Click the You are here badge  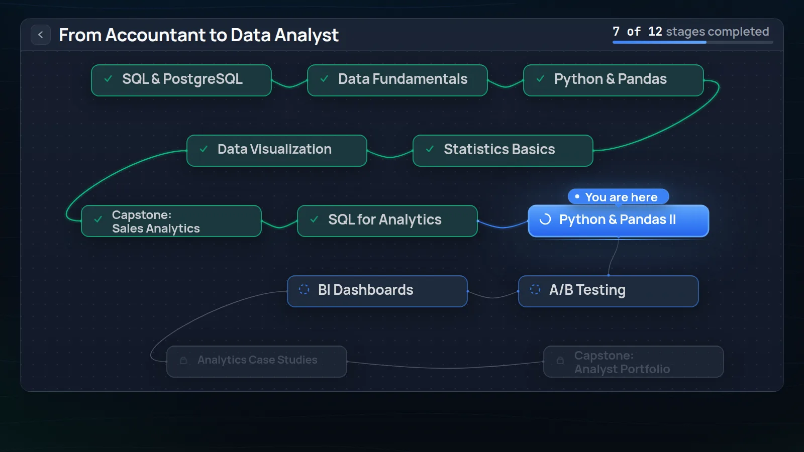(618, 197)
